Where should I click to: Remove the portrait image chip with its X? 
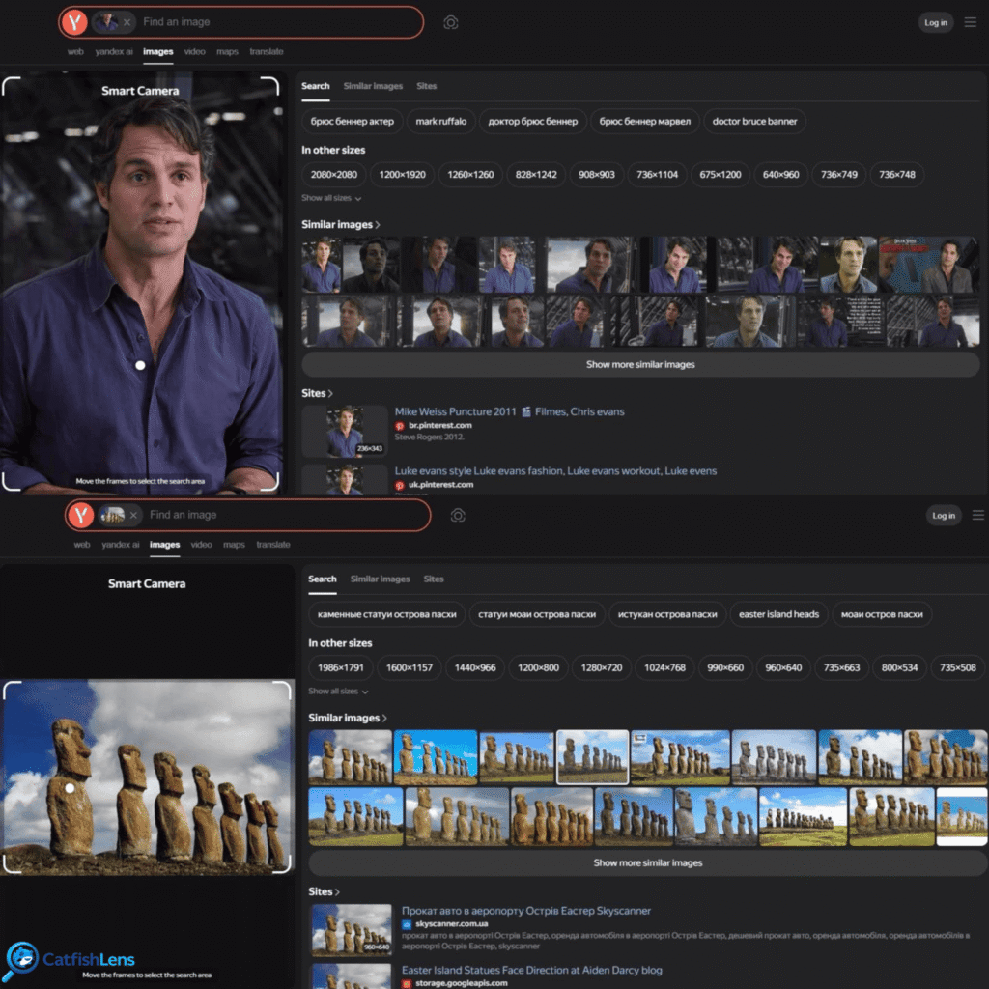pos(127,22)
